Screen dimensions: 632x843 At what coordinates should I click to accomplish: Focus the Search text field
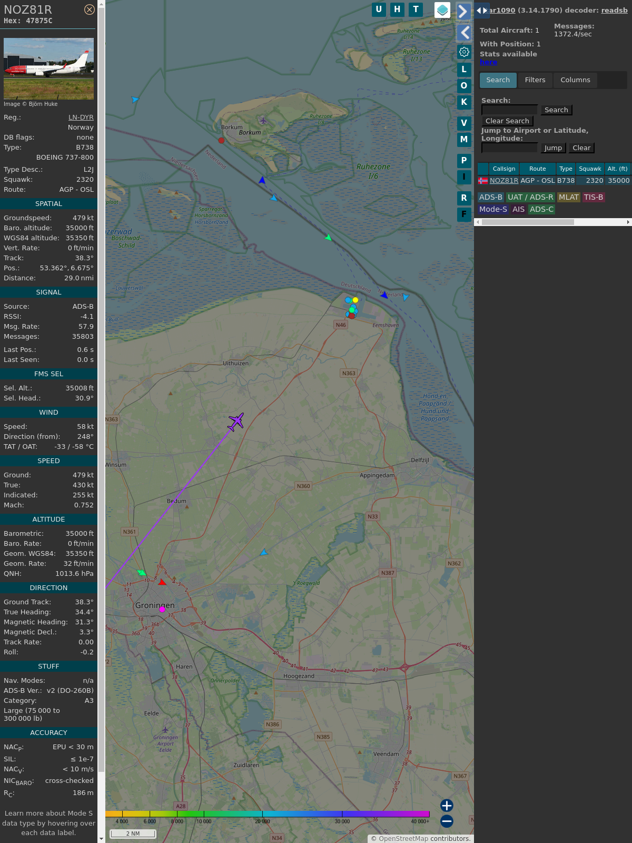pos(509,110)
